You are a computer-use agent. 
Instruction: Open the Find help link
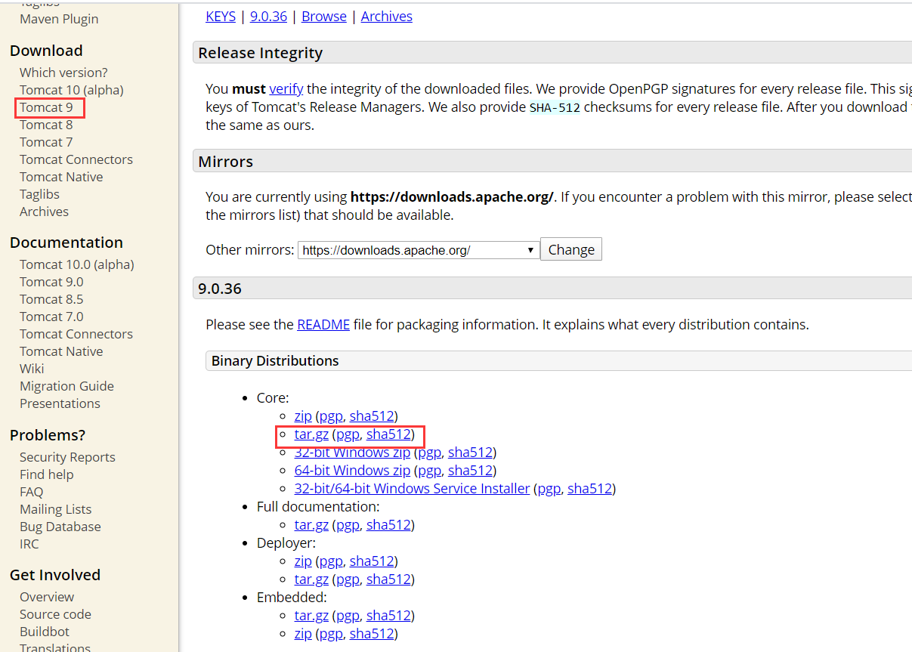pos(47,474)
